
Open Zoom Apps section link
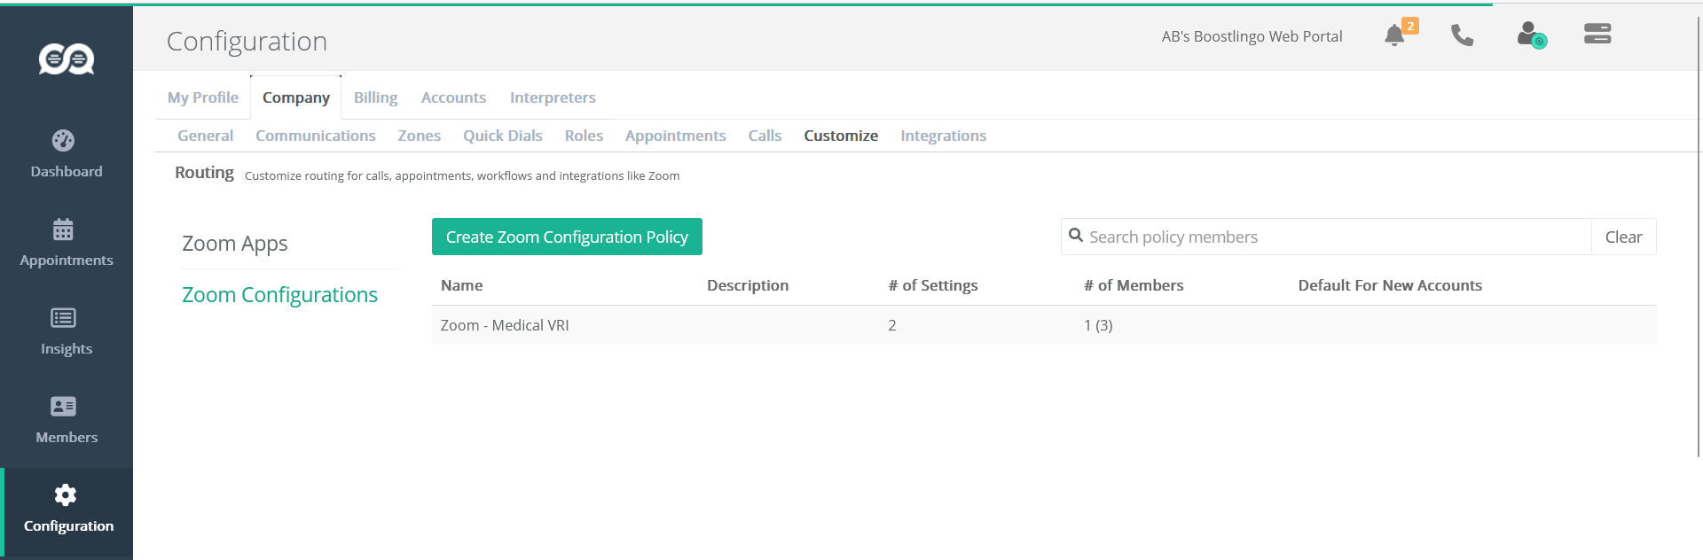(235, 244)
